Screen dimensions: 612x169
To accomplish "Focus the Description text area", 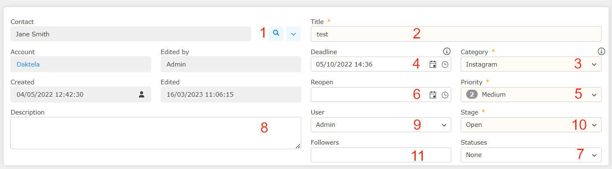I will click(155, 133).
